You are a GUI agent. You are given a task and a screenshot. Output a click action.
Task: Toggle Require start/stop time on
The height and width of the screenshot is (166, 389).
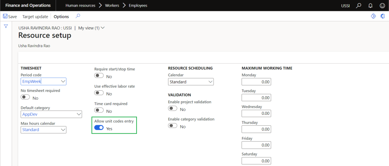[x=99, y=76]
